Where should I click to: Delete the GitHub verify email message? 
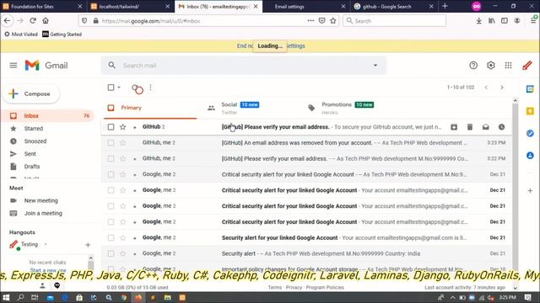[470, 127]
